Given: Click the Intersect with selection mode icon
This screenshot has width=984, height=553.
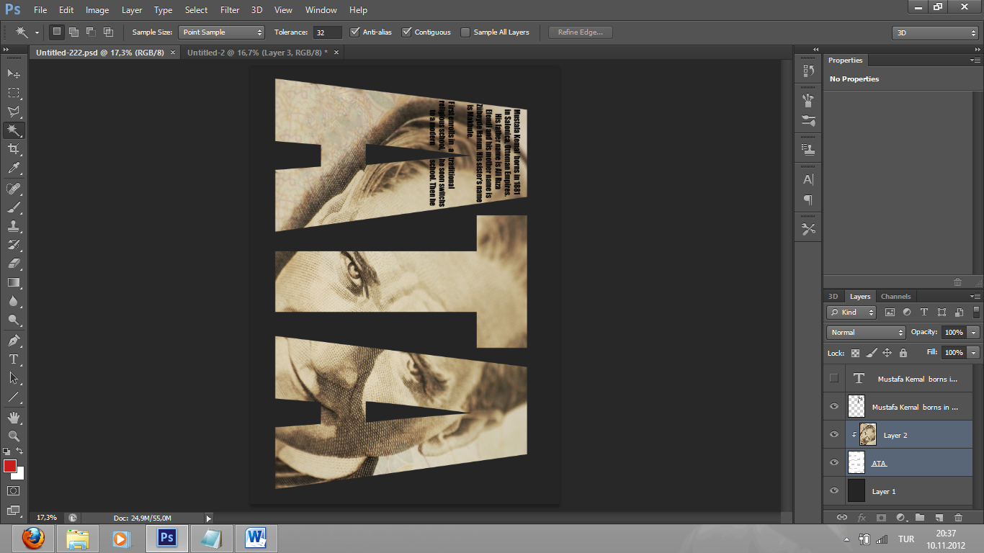Looking at the screenshot, I should (108, 32).
